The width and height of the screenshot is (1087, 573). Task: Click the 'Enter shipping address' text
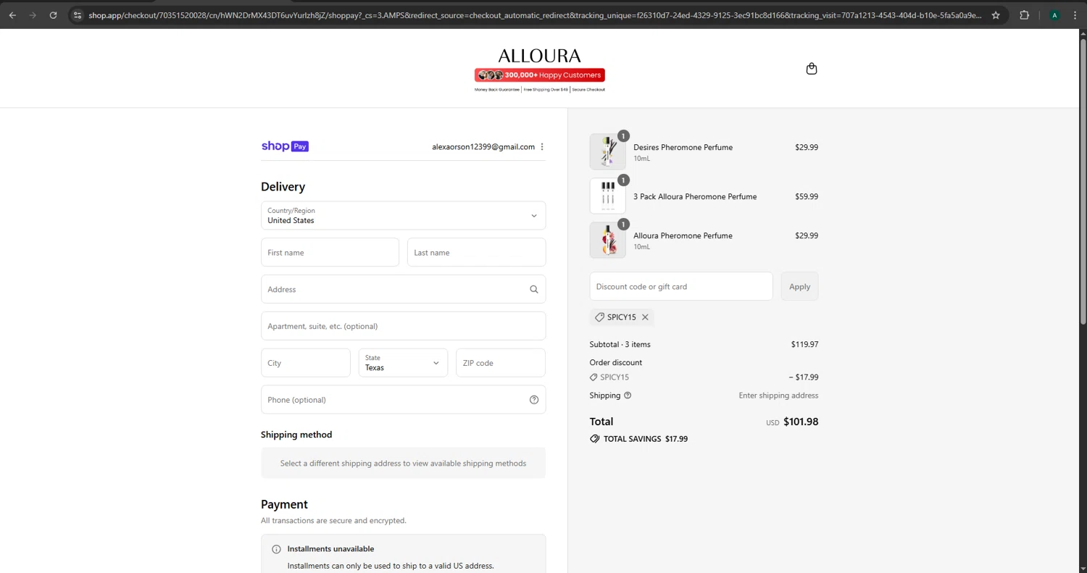778,396
